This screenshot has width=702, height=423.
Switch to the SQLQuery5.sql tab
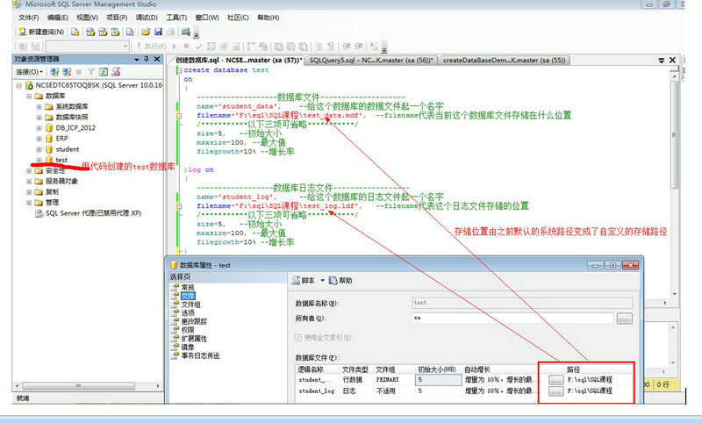tap(370, 60)
